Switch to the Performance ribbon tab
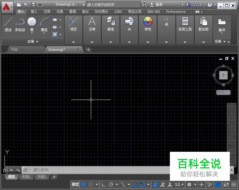 pos(176,12)
